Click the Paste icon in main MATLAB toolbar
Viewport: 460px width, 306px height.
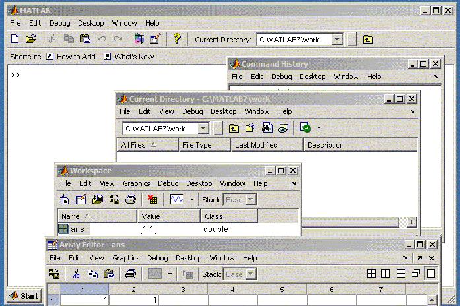(x=85, y=39)
